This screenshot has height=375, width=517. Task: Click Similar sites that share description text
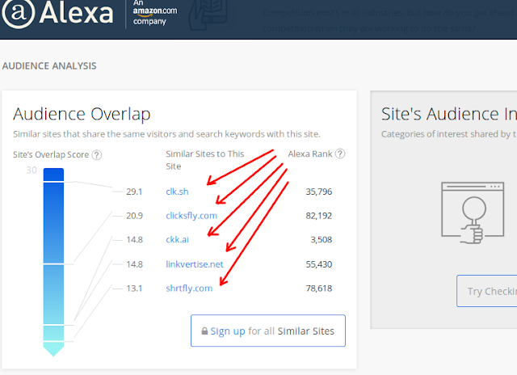coord(166,134)
